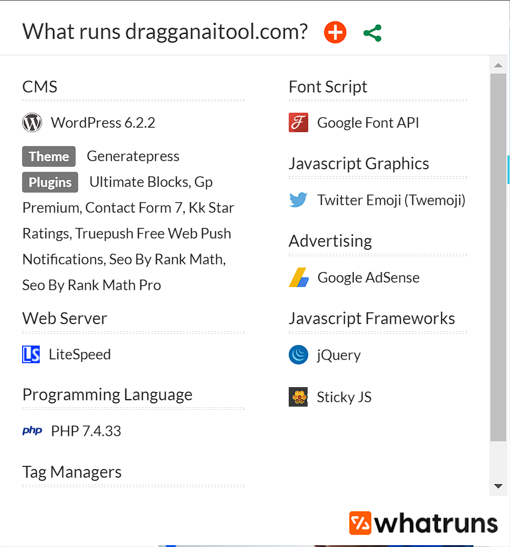Click the Plugins badge
This screenshot has width=510, height=547.
[x=50, y=182]
